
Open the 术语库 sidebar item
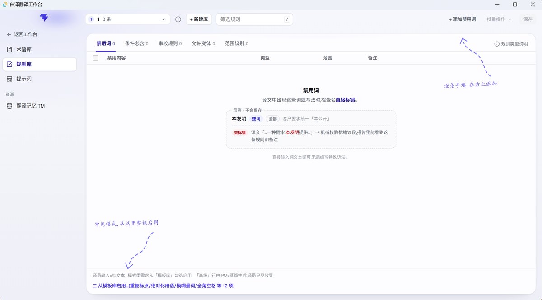39,49
